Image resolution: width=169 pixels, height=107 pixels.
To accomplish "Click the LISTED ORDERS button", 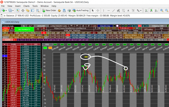I will click(x=79, y=37).
